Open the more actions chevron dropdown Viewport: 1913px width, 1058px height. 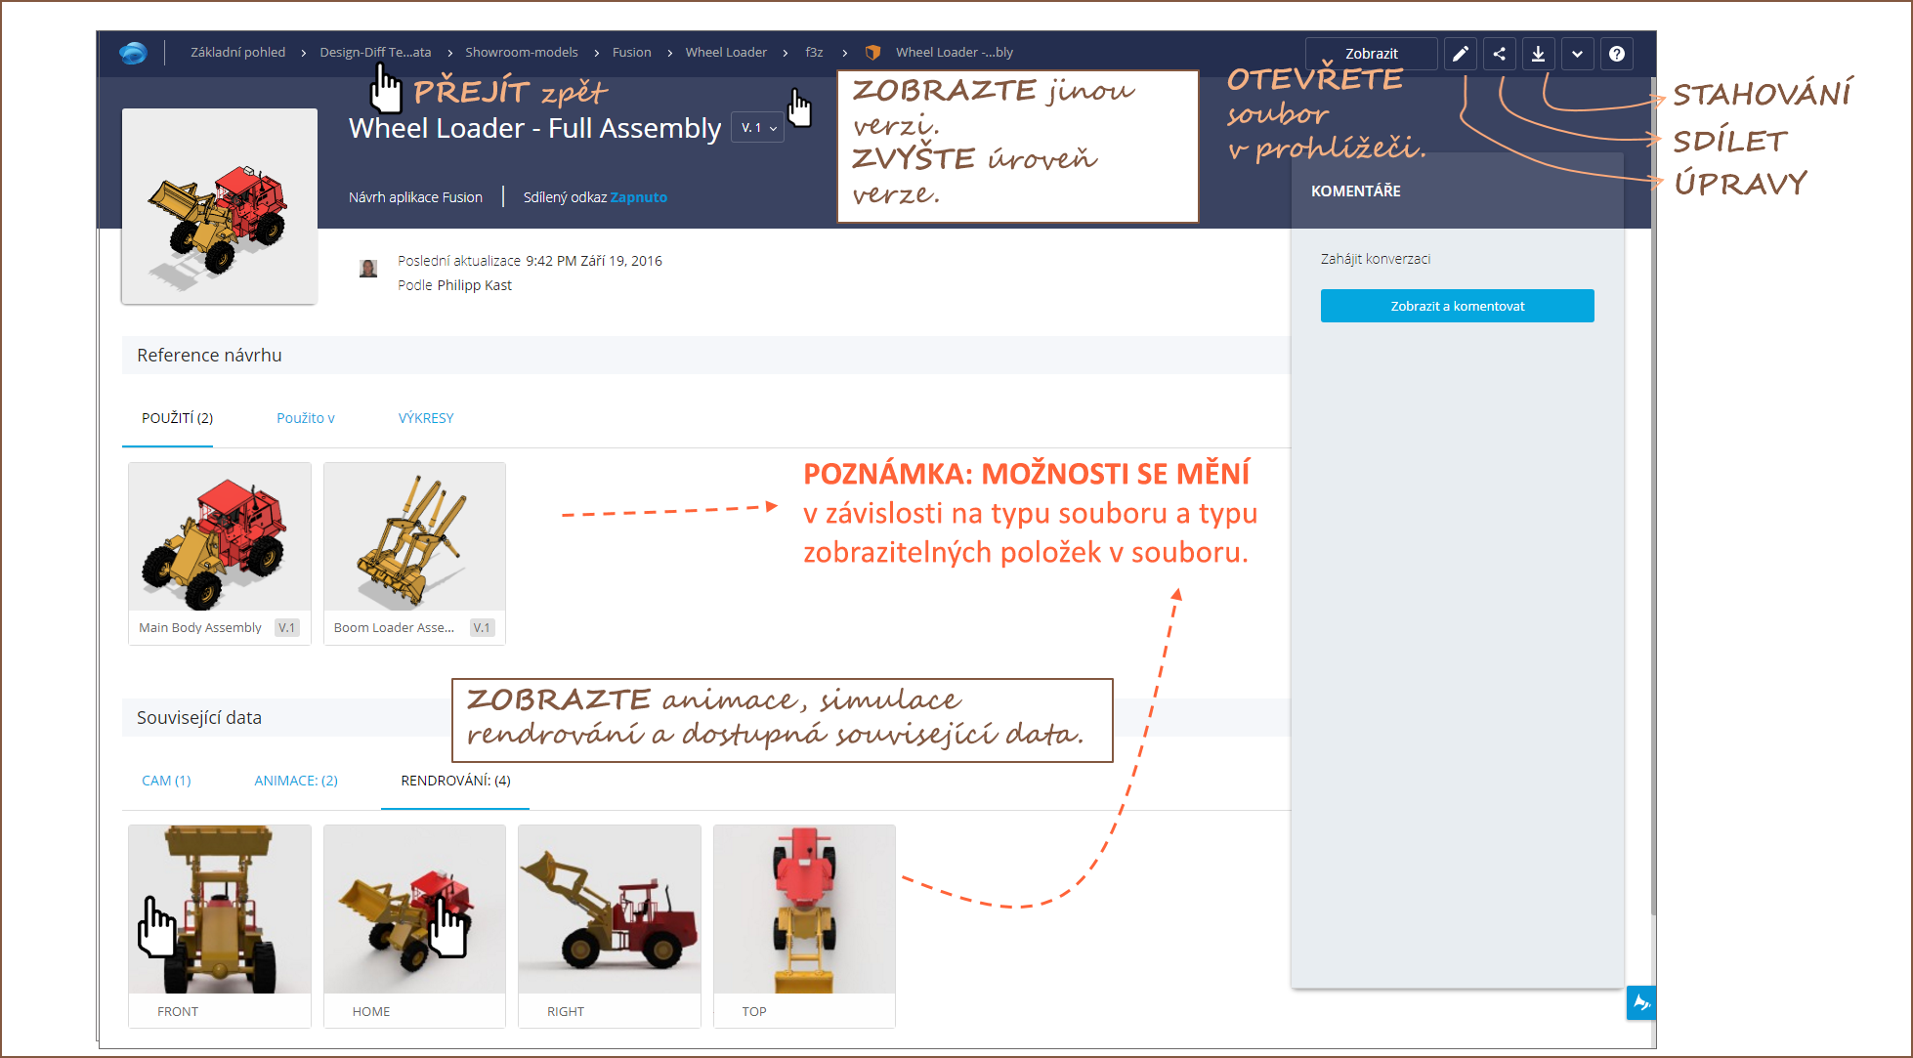point(1577,54)
